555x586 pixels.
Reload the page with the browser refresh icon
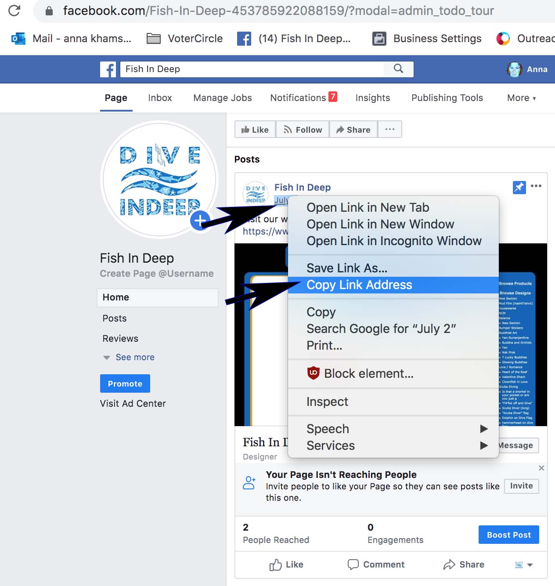pyautogui.click(x=14, y=11)
